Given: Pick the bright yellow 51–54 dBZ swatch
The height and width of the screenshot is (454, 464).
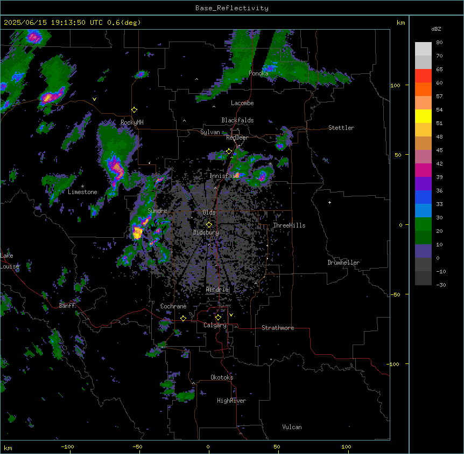Looking at the screenshot, I should [x=423, y=116].
